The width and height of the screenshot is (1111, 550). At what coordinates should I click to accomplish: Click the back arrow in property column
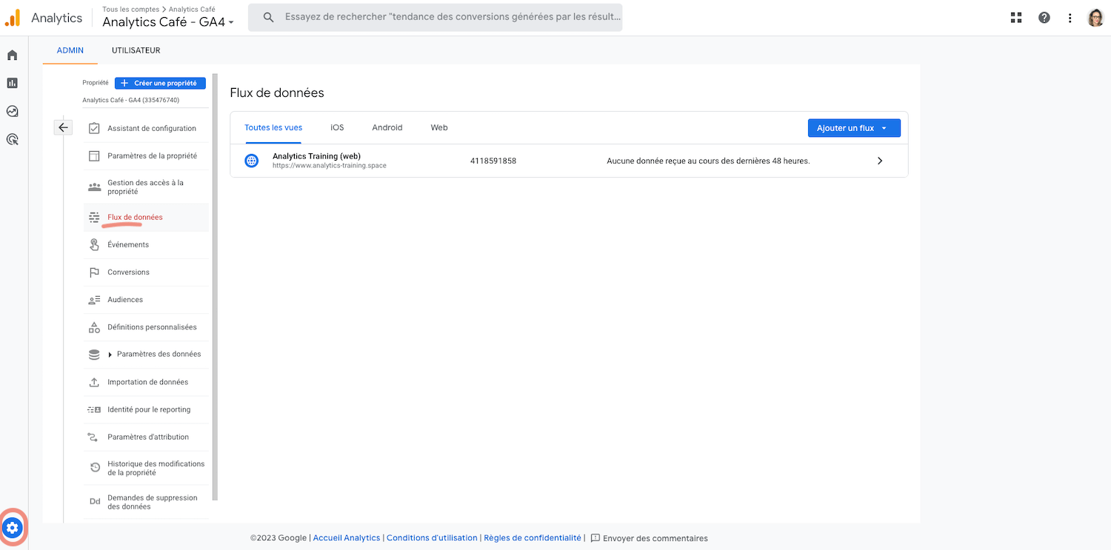tap(63, 127)
